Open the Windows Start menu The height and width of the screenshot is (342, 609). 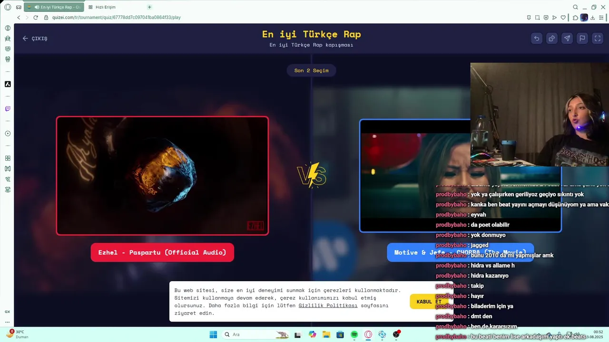[213, 334]
